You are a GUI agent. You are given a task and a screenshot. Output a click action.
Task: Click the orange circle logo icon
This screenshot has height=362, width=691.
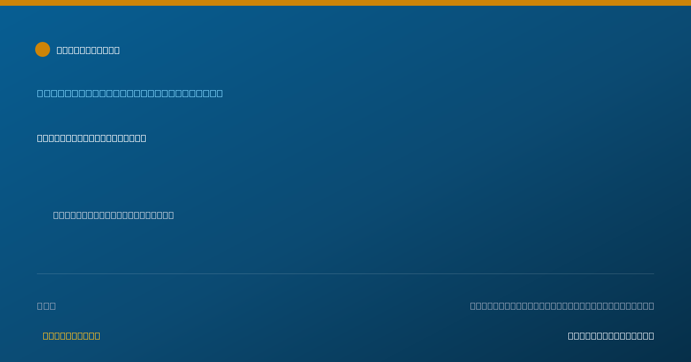click(x=43, y=49)
